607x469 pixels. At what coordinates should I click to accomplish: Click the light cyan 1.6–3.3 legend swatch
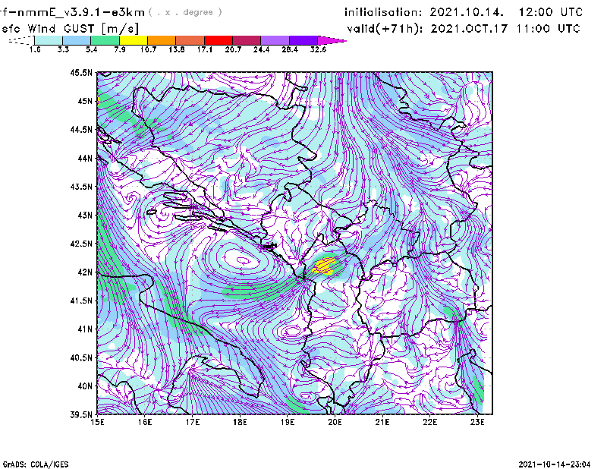49,40
